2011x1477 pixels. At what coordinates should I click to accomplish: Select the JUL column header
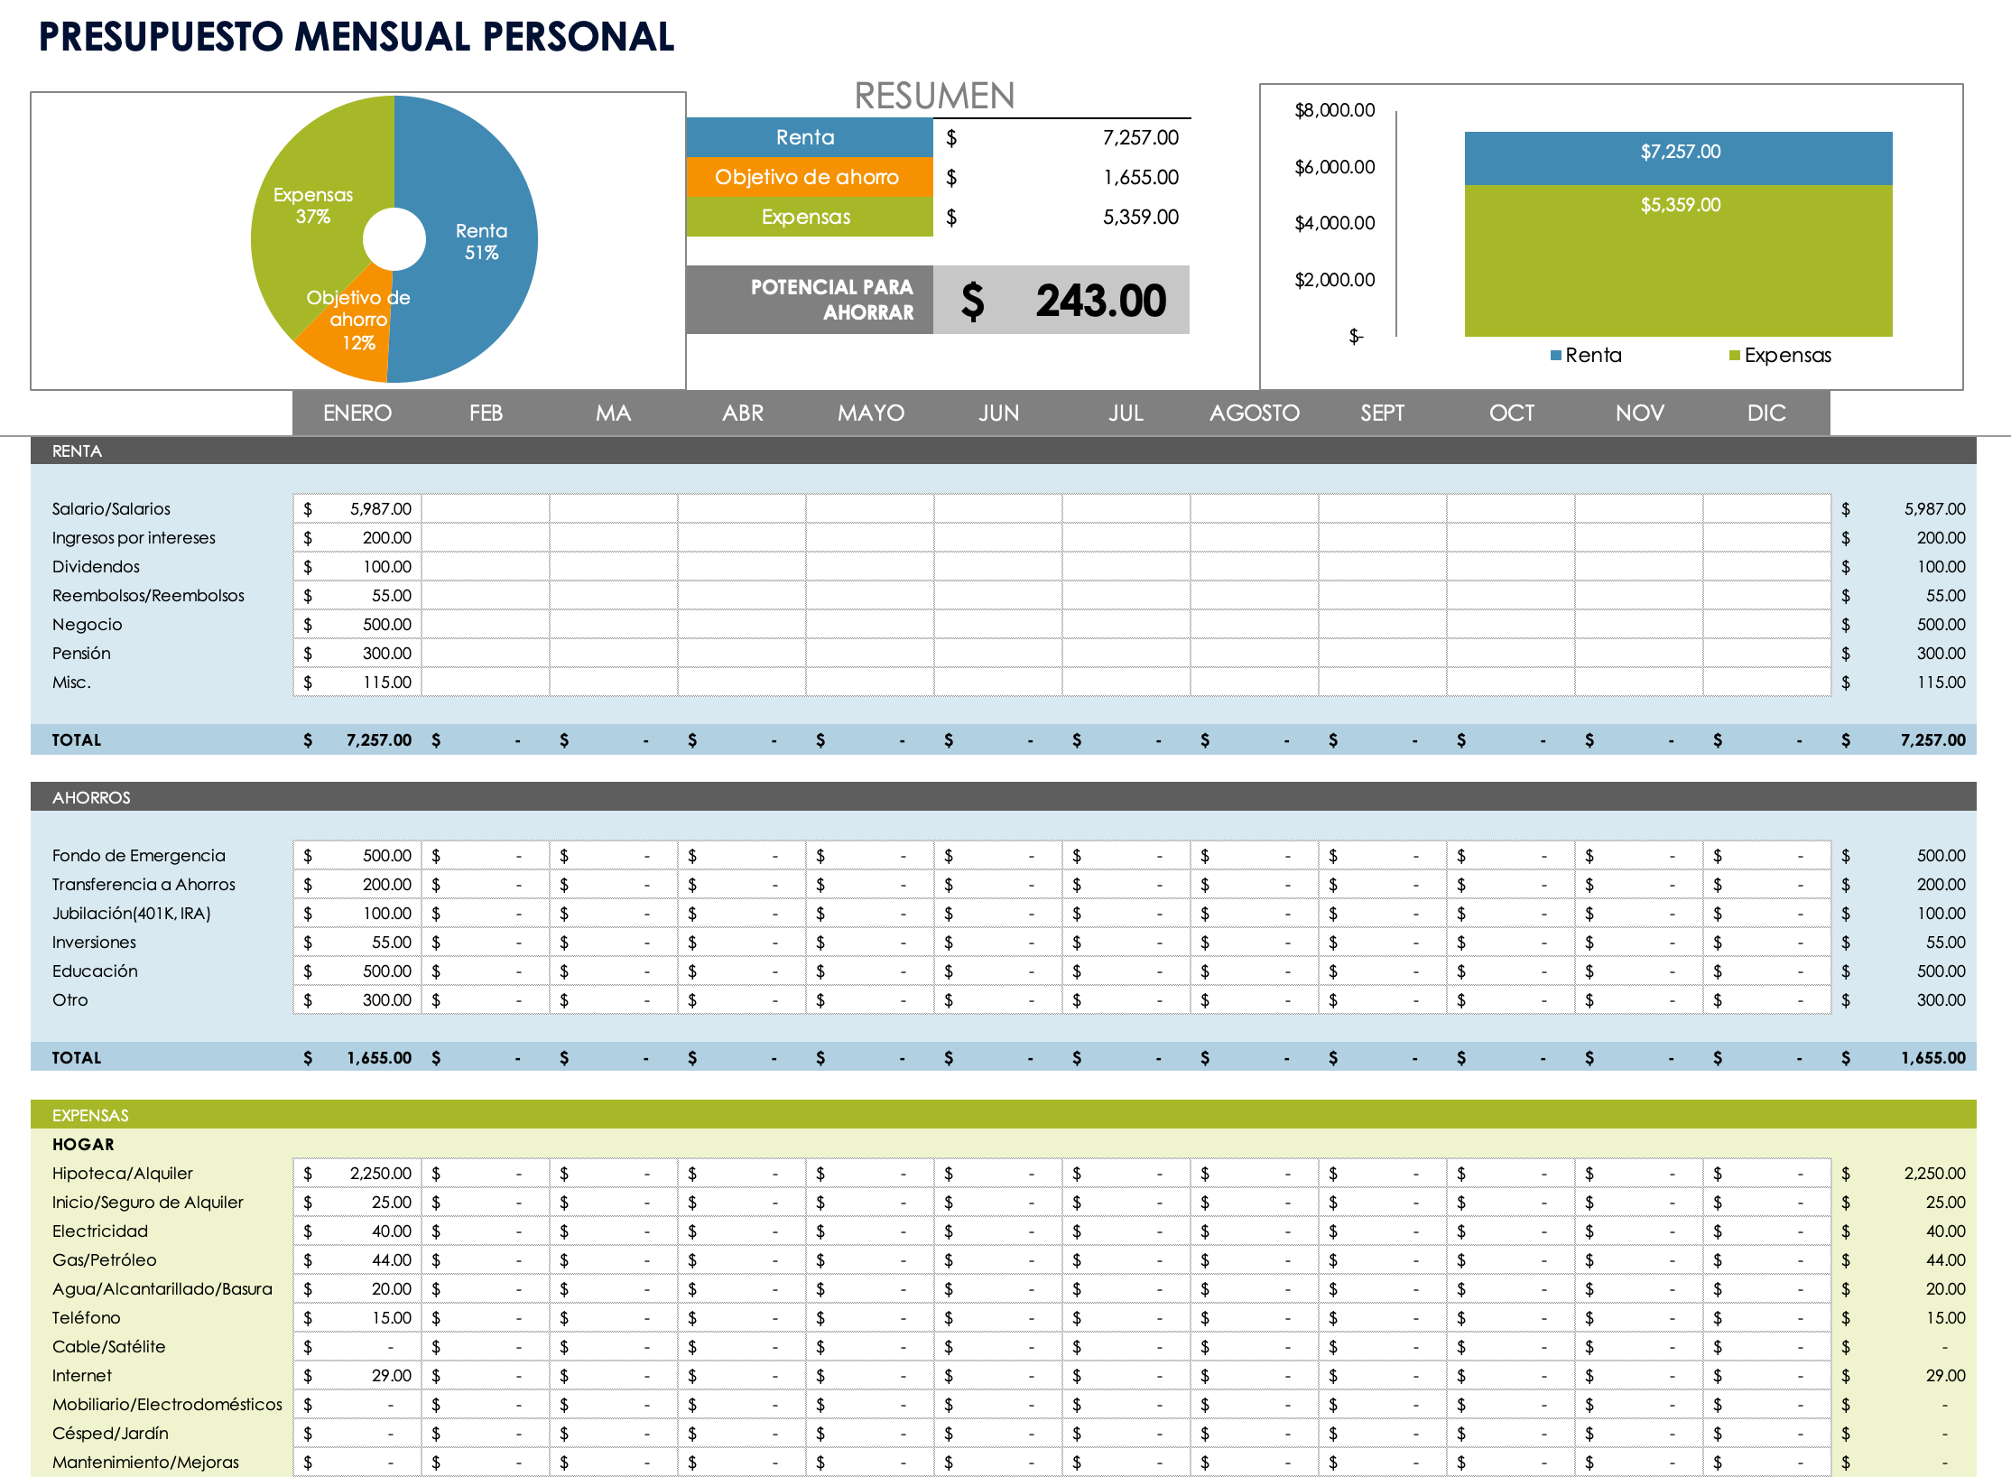[x=1126, y=413]
